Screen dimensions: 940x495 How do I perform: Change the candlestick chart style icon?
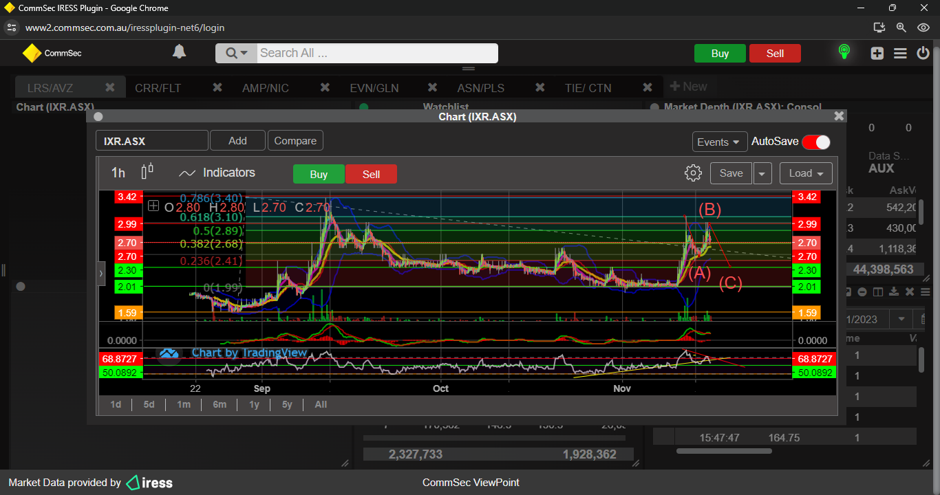147,171
